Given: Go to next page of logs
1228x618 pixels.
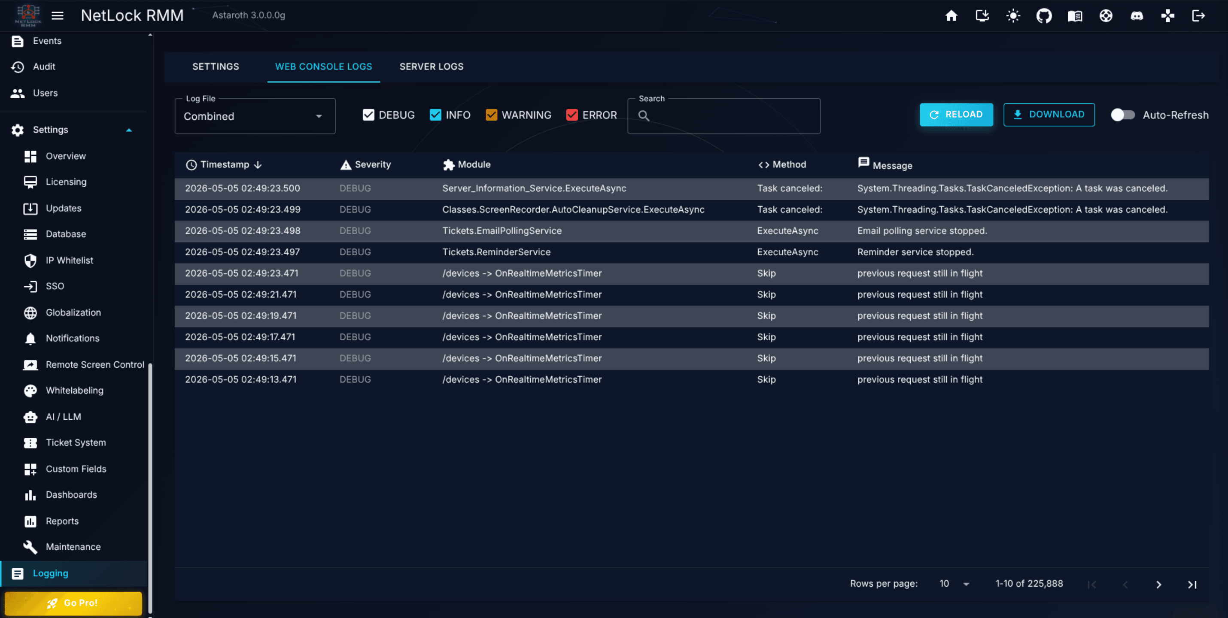Looking at the screenshot, I should [x=1158, y=585].
